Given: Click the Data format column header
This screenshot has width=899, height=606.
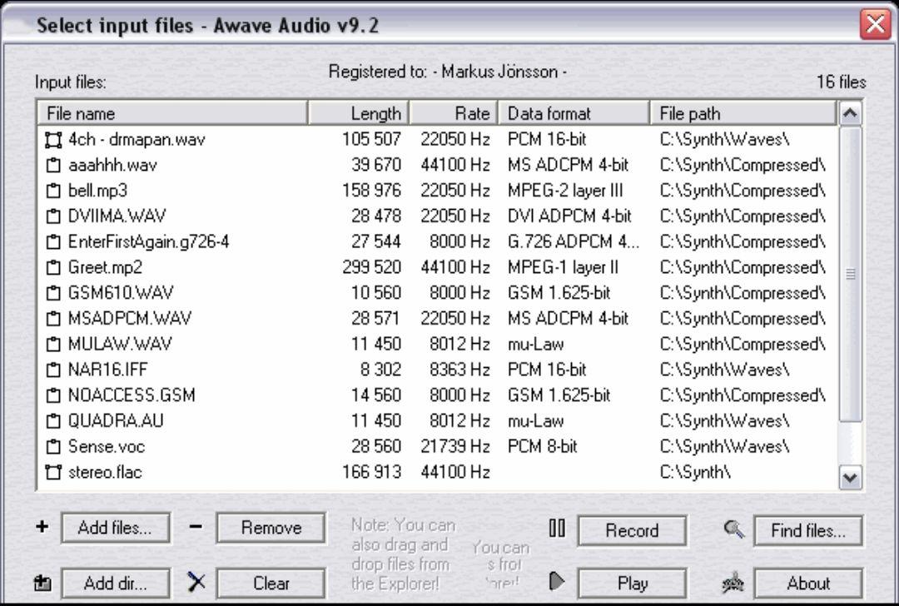Looking at the screenshot, I should coord(574,113).
